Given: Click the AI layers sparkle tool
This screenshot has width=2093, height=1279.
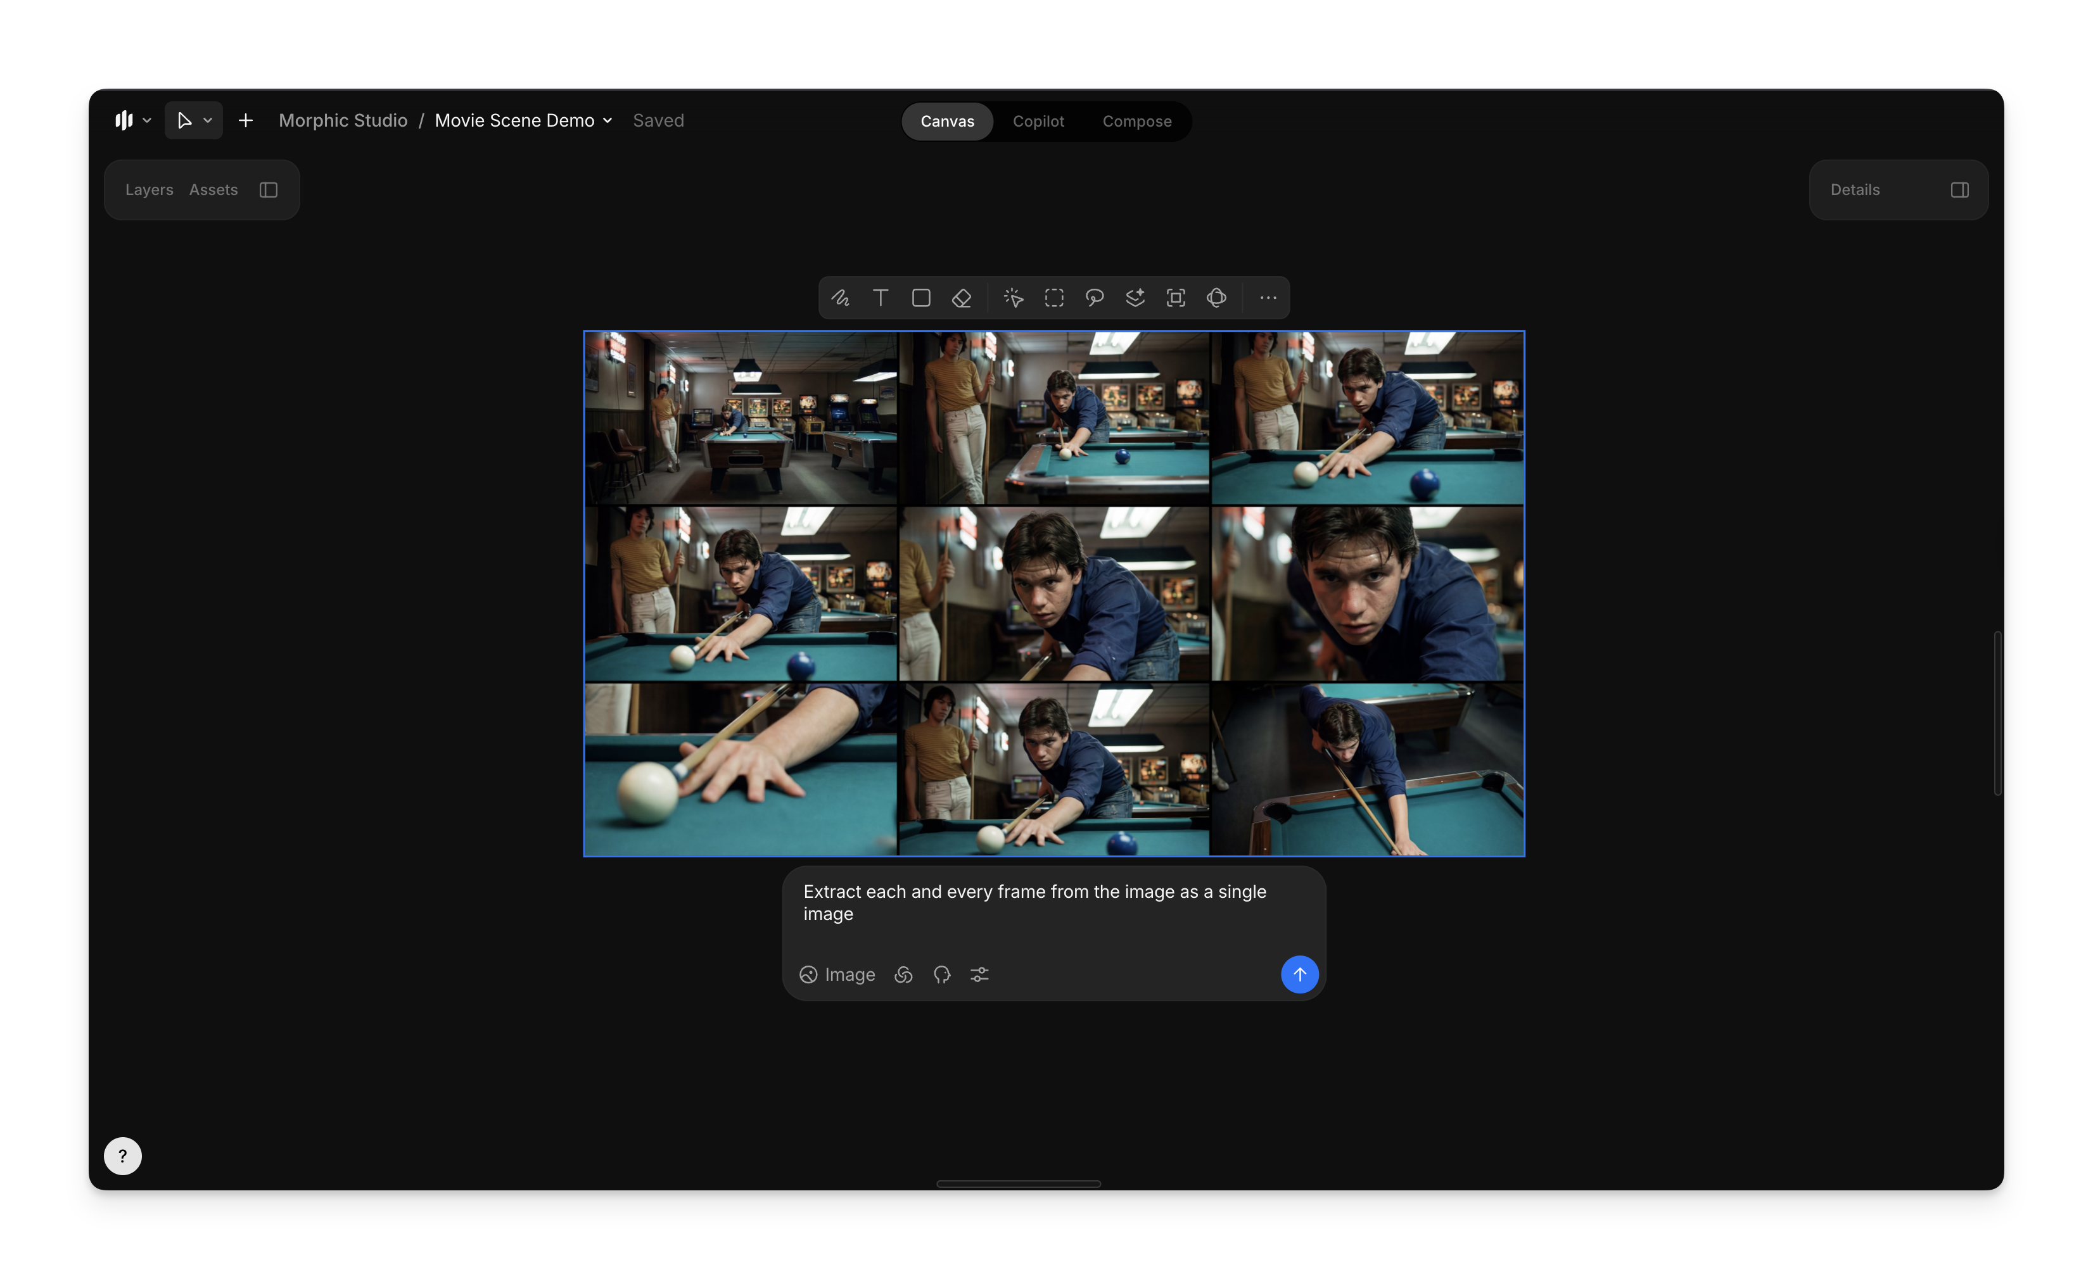Looking at the screenshot, I should coord(1135,298).
